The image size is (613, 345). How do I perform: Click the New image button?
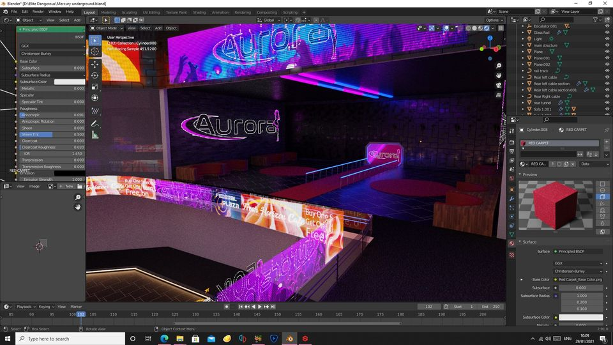click(x=66, y=186)
